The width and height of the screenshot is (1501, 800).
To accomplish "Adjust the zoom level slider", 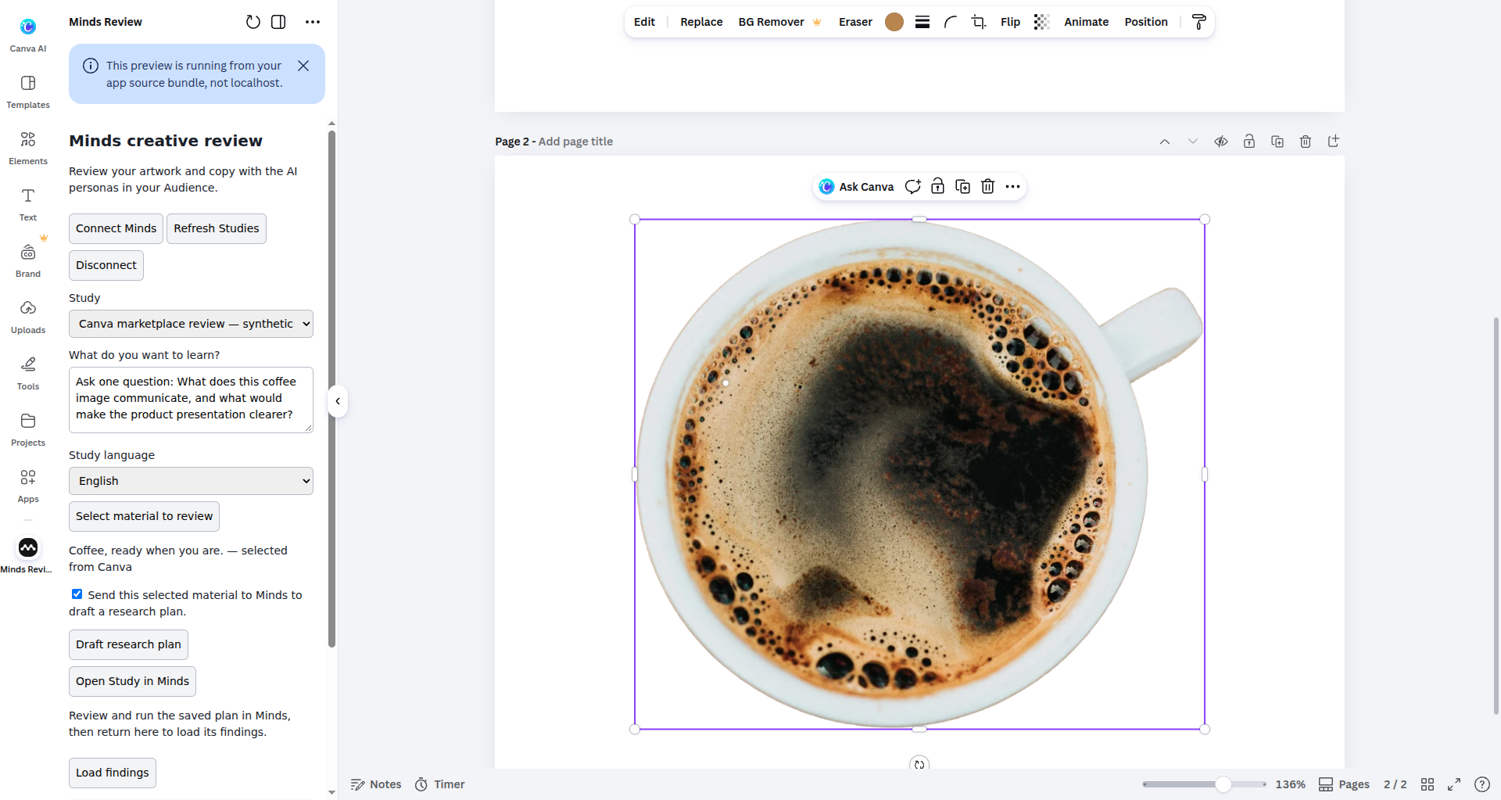I will click(x=1223, y=784).
